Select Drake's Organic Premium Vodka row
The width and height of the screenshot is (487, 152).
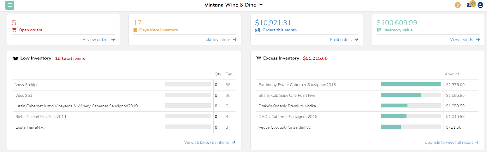[287, 106]
